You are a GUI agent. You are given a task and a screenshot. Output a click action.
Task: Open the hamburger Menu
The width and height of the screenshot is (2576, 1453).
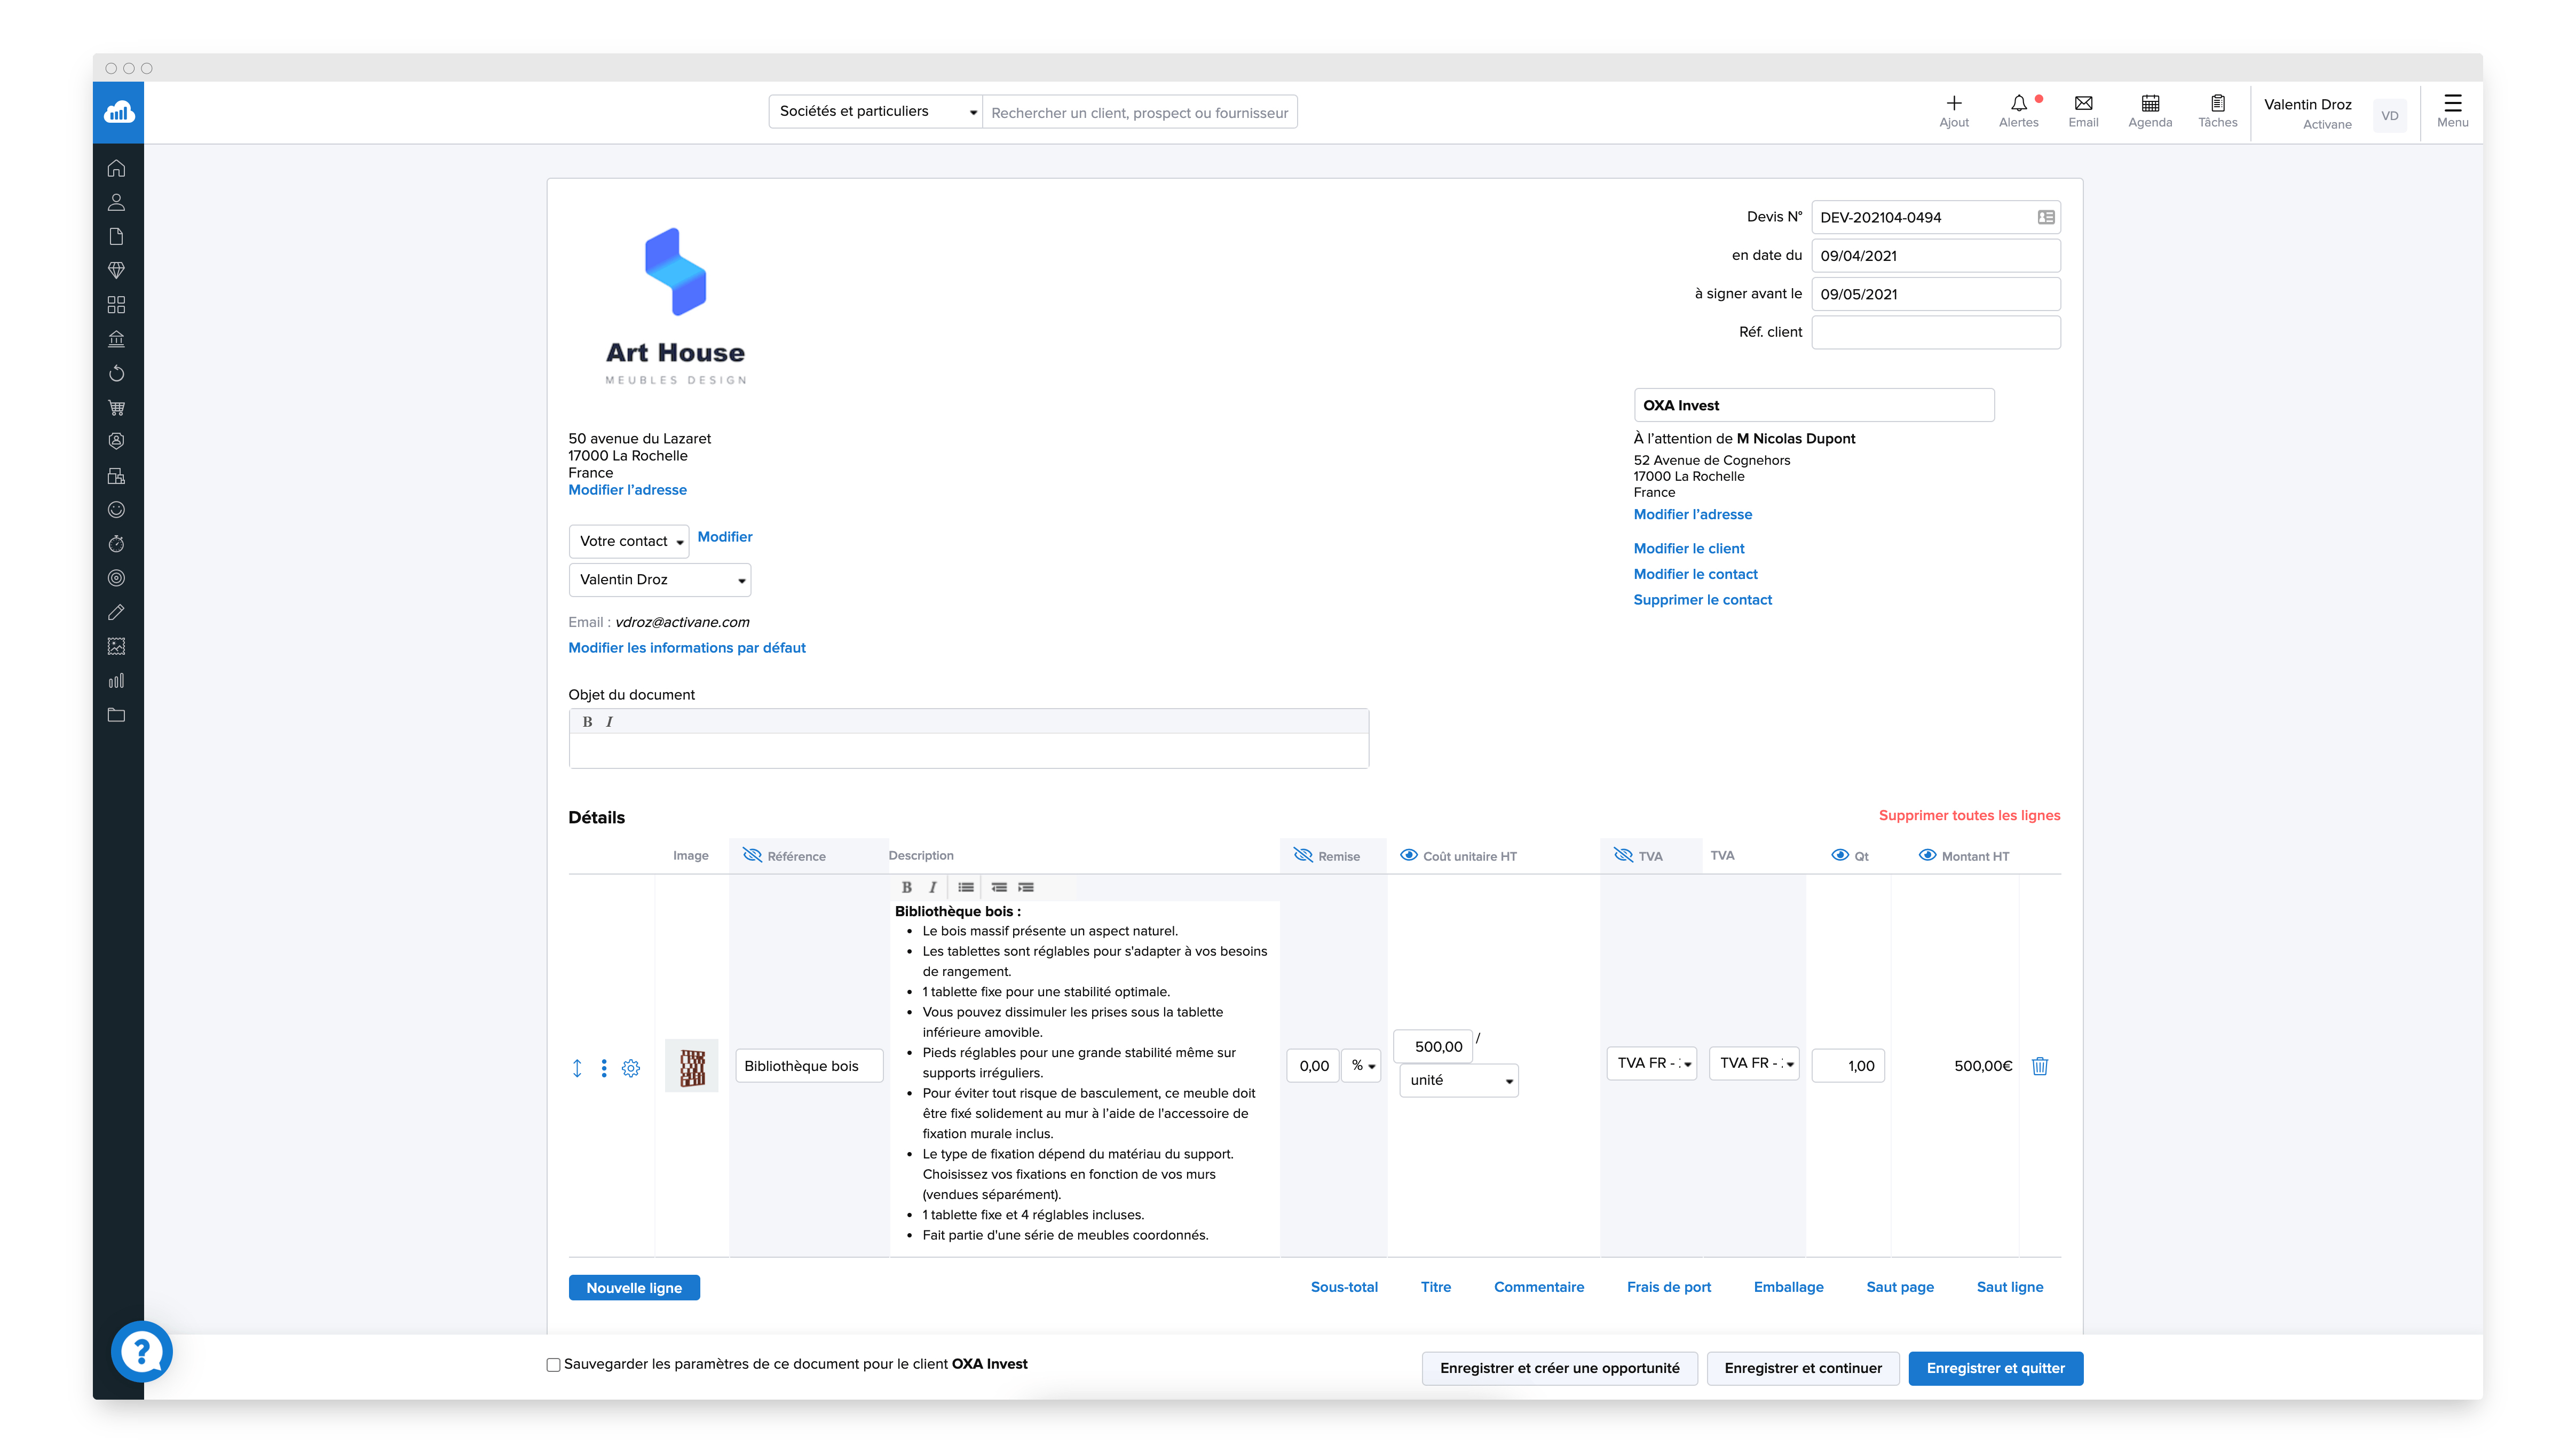point(2452,111)
